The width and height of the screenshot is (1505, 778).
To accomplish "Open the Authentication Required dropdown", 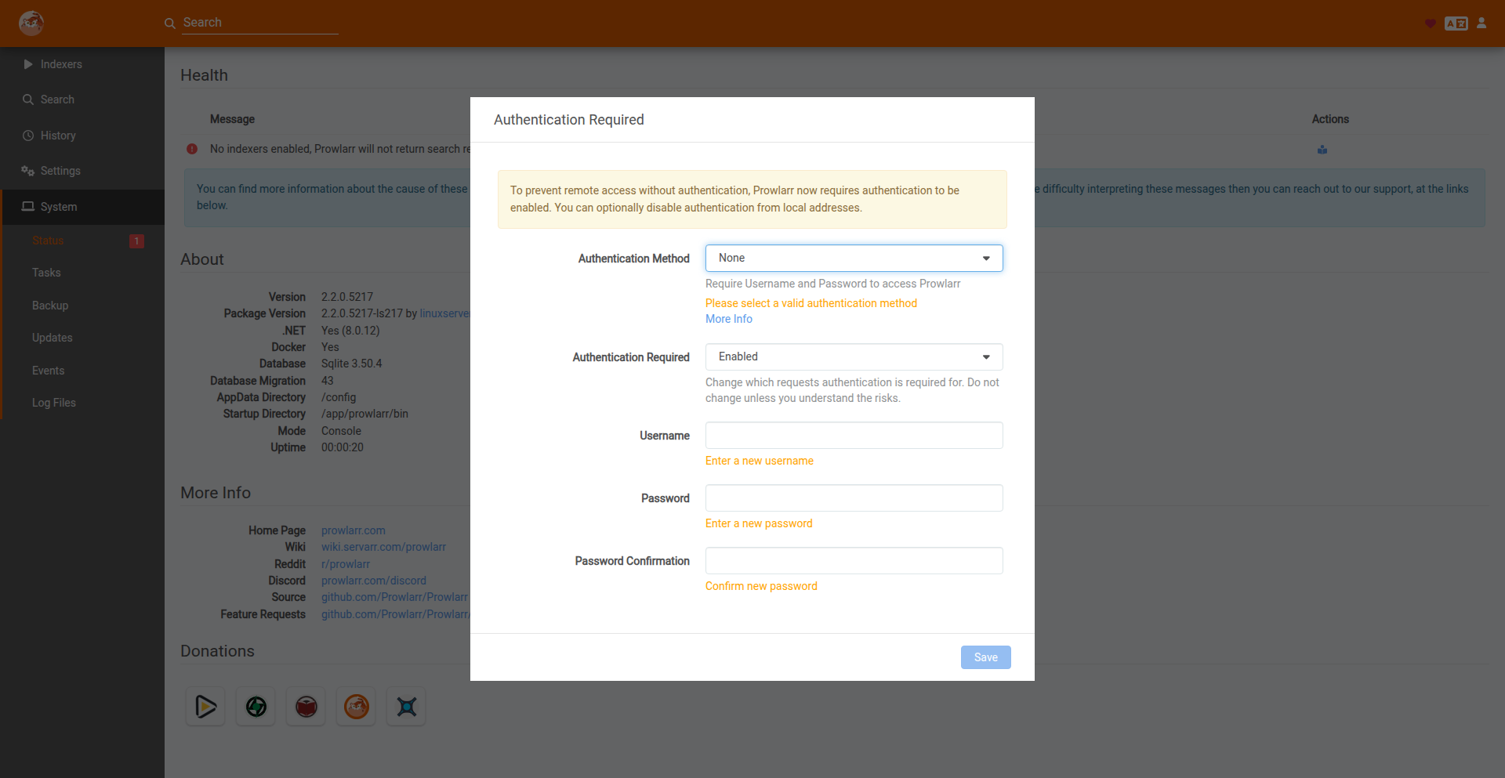I will coord(854,357).
